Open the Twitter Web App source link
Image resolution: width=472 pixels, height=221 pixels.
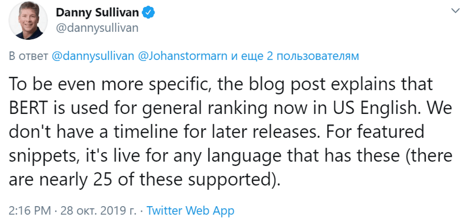pyautogui.click(x=190, y=210)
